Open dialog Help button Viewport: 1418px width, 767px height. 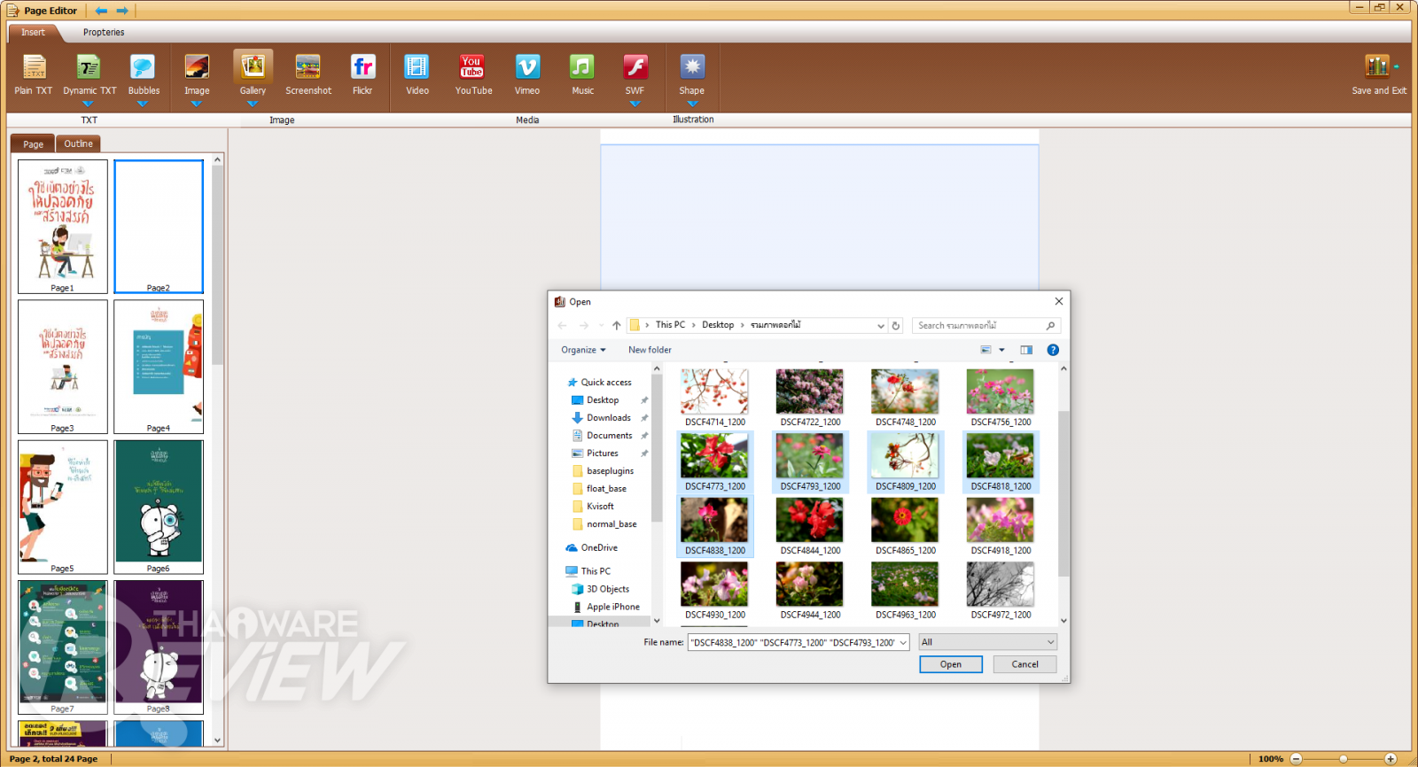[x=1053, y=350]
